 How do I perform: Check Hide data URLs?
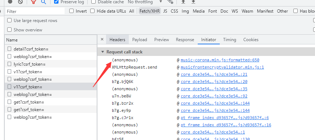click(x=92, y=11)
